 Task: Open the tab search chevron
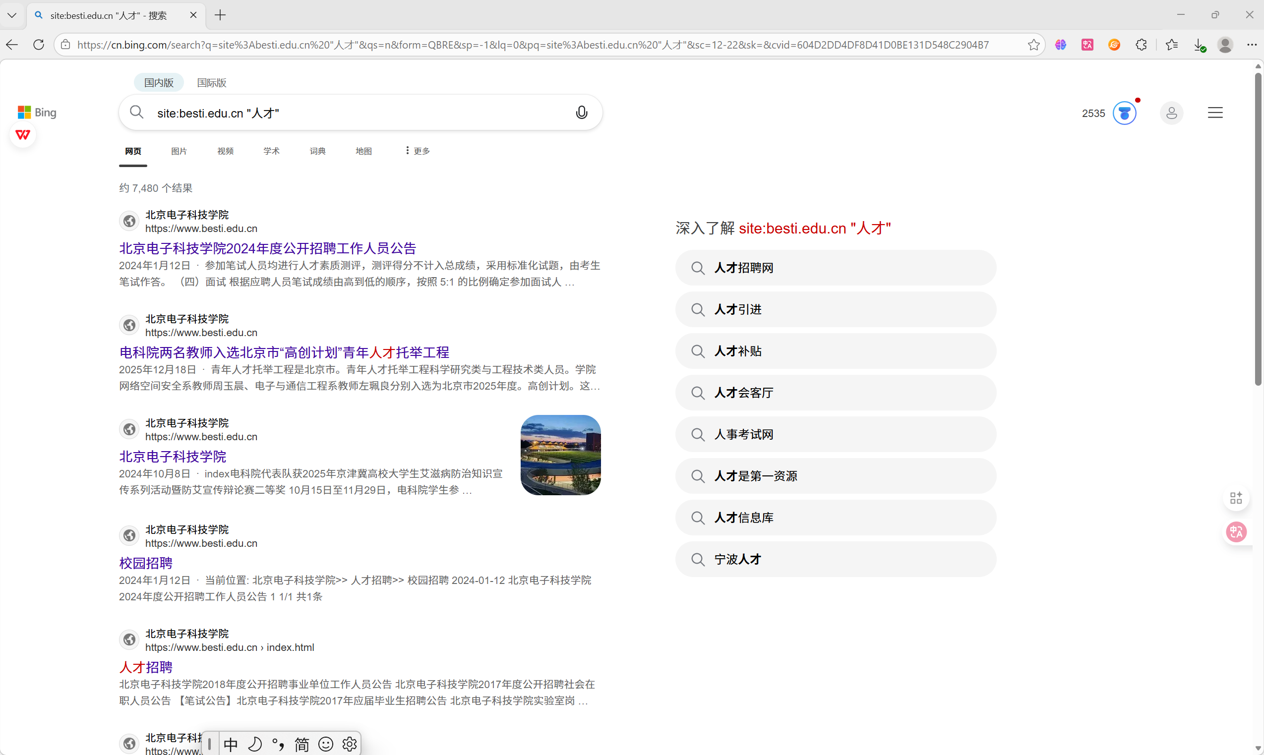[12, 15]
